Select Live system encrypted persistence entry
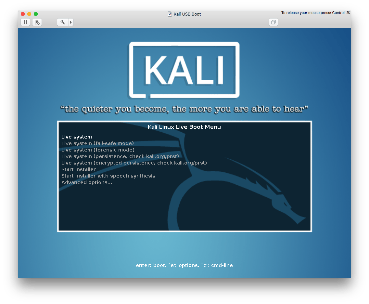The height and width of the screenshot is (304, 369). pos(134,163)
